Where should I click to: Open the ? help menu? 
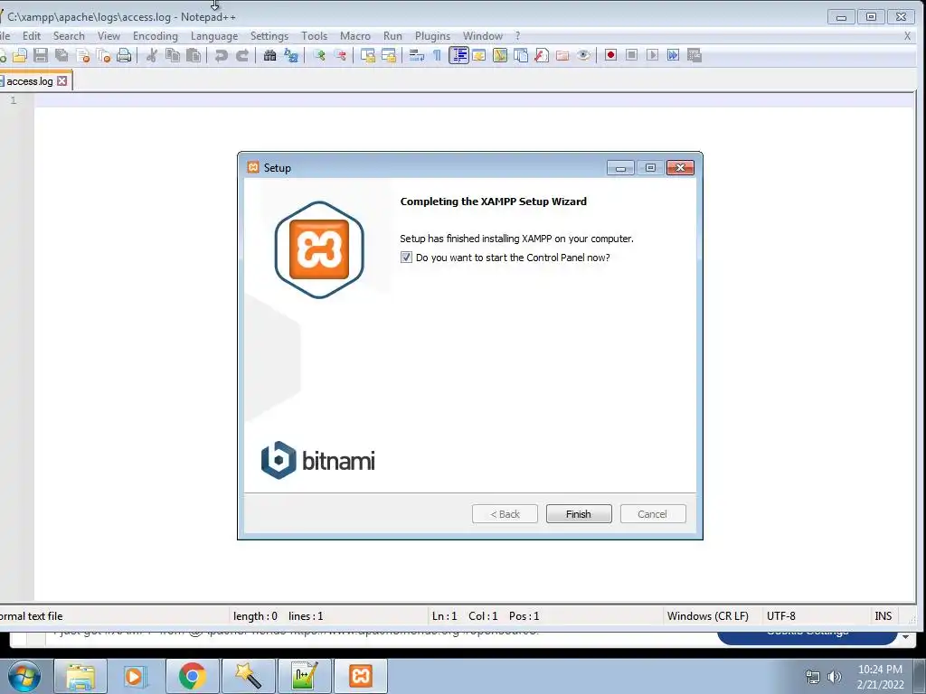(x=518, y=36)
